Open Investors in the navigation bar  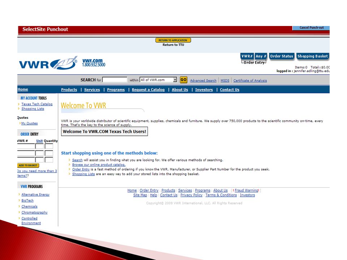204,90
